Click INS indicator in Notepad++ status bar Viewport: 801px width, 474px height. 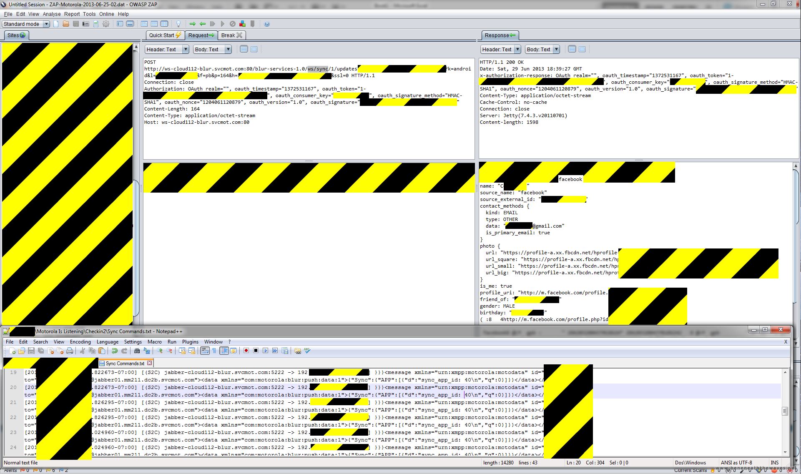coord(775,463)
